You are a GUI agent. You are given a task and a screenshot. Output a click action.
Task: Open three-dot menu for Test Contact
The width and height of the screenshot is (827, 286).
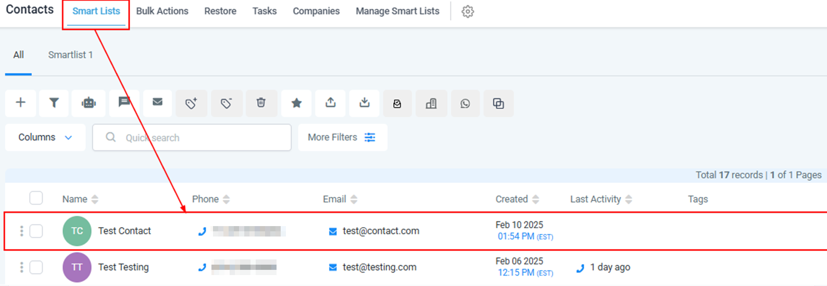click(x=21, y=231)
